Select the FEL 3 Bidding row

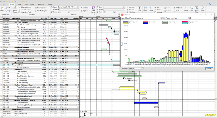(40, 27)
